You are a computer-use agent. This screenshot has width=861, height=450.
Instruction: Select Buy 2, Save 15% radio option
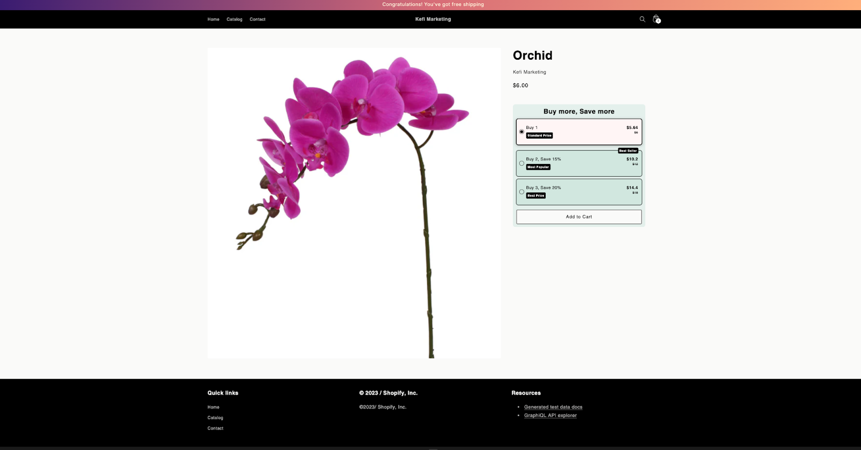click(521, 163)
